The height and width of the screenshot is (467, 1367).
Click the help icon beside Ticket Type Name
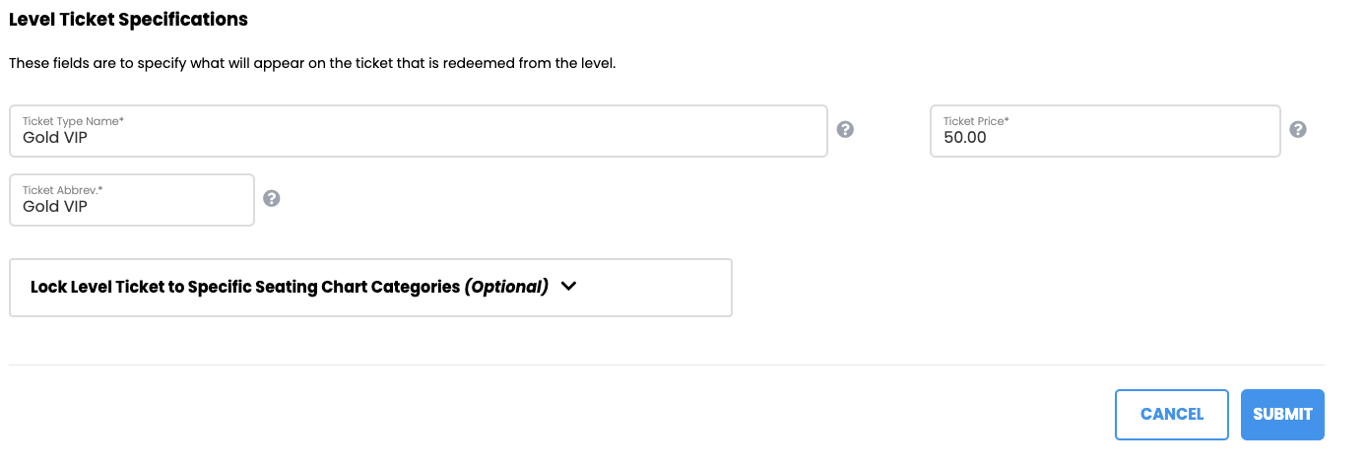click(x=845, y=130)
